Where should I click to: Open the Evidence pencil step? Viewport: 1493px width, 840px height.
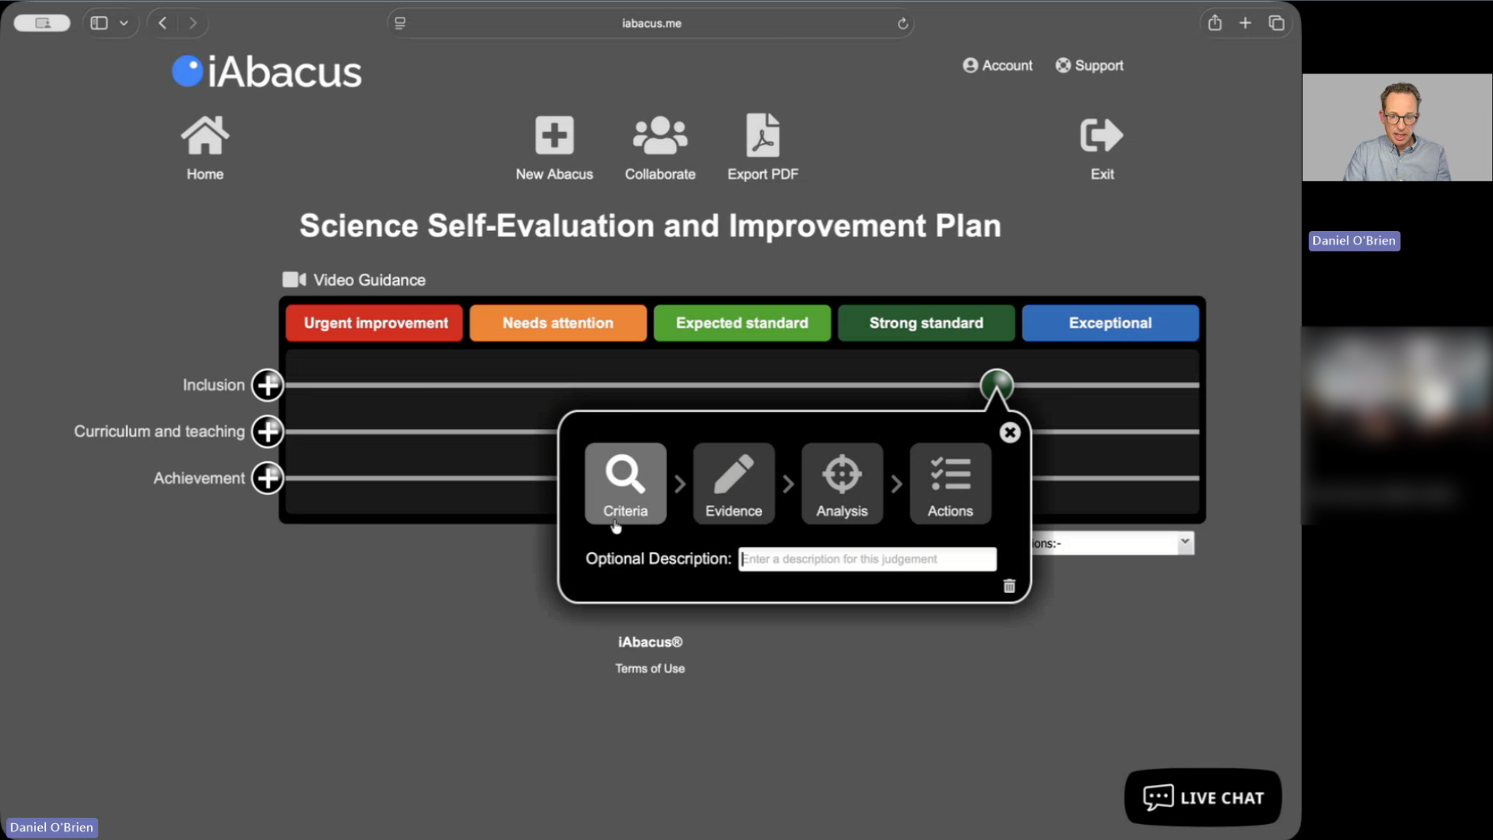[733, 483]
